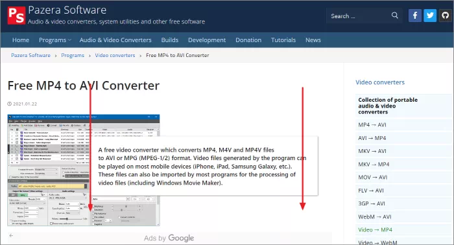Click Free MP4 to AVI Converter breadcrumb text
This screenshot has width=454, height=245.
pyautogui.click(x=177, y=55)
